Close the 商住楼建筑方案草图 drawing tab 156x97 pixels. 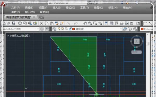coord(34,17)
